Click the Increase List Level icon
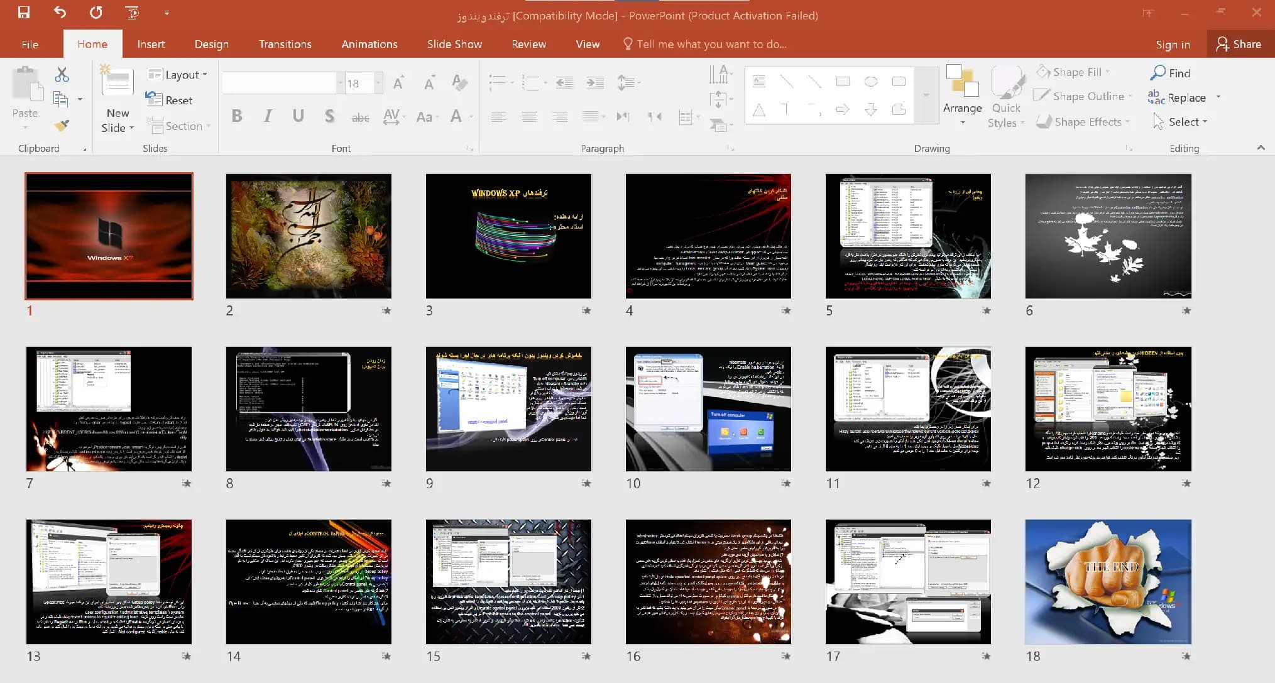This screenshot has width=1275, height=683. [594, 83]
